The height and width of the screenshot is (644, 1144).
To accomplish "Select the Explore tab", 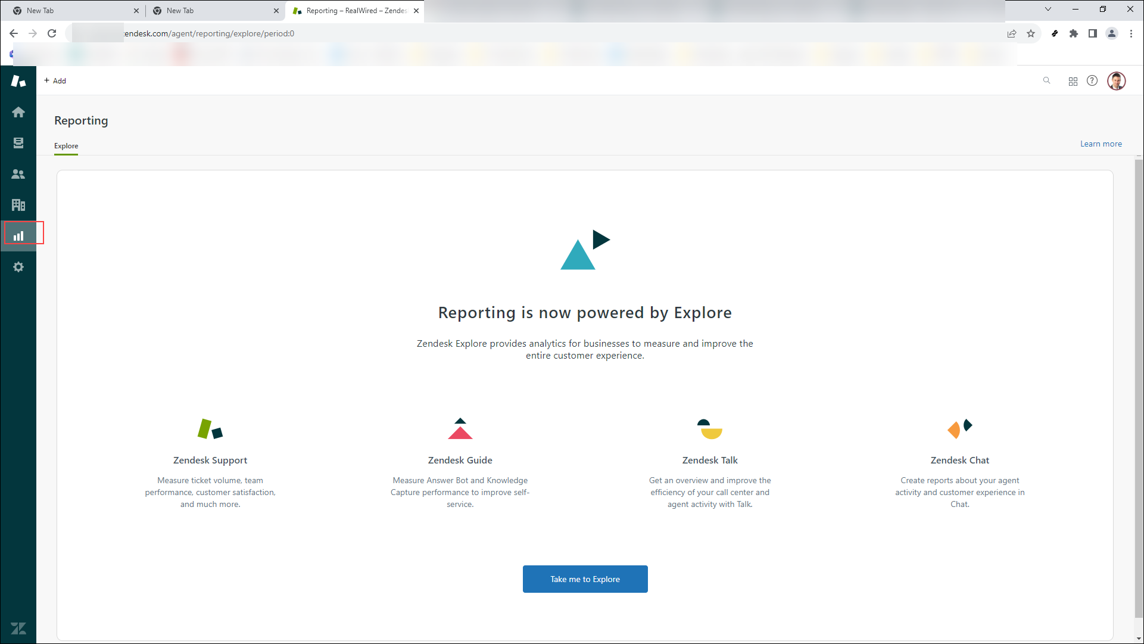I will coord(66,146).
